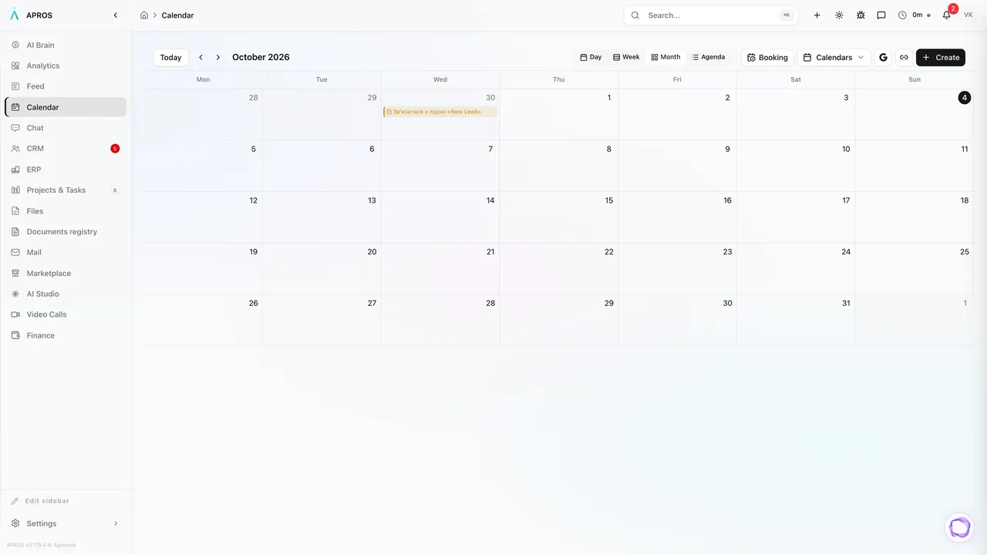Click the home icon in breadcrumb

144,15
